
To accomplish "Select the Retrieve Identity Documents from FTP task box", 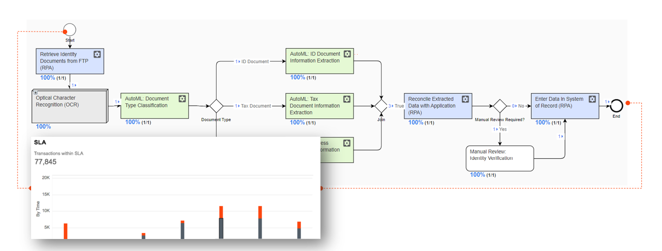I will (x=70, y=61).
